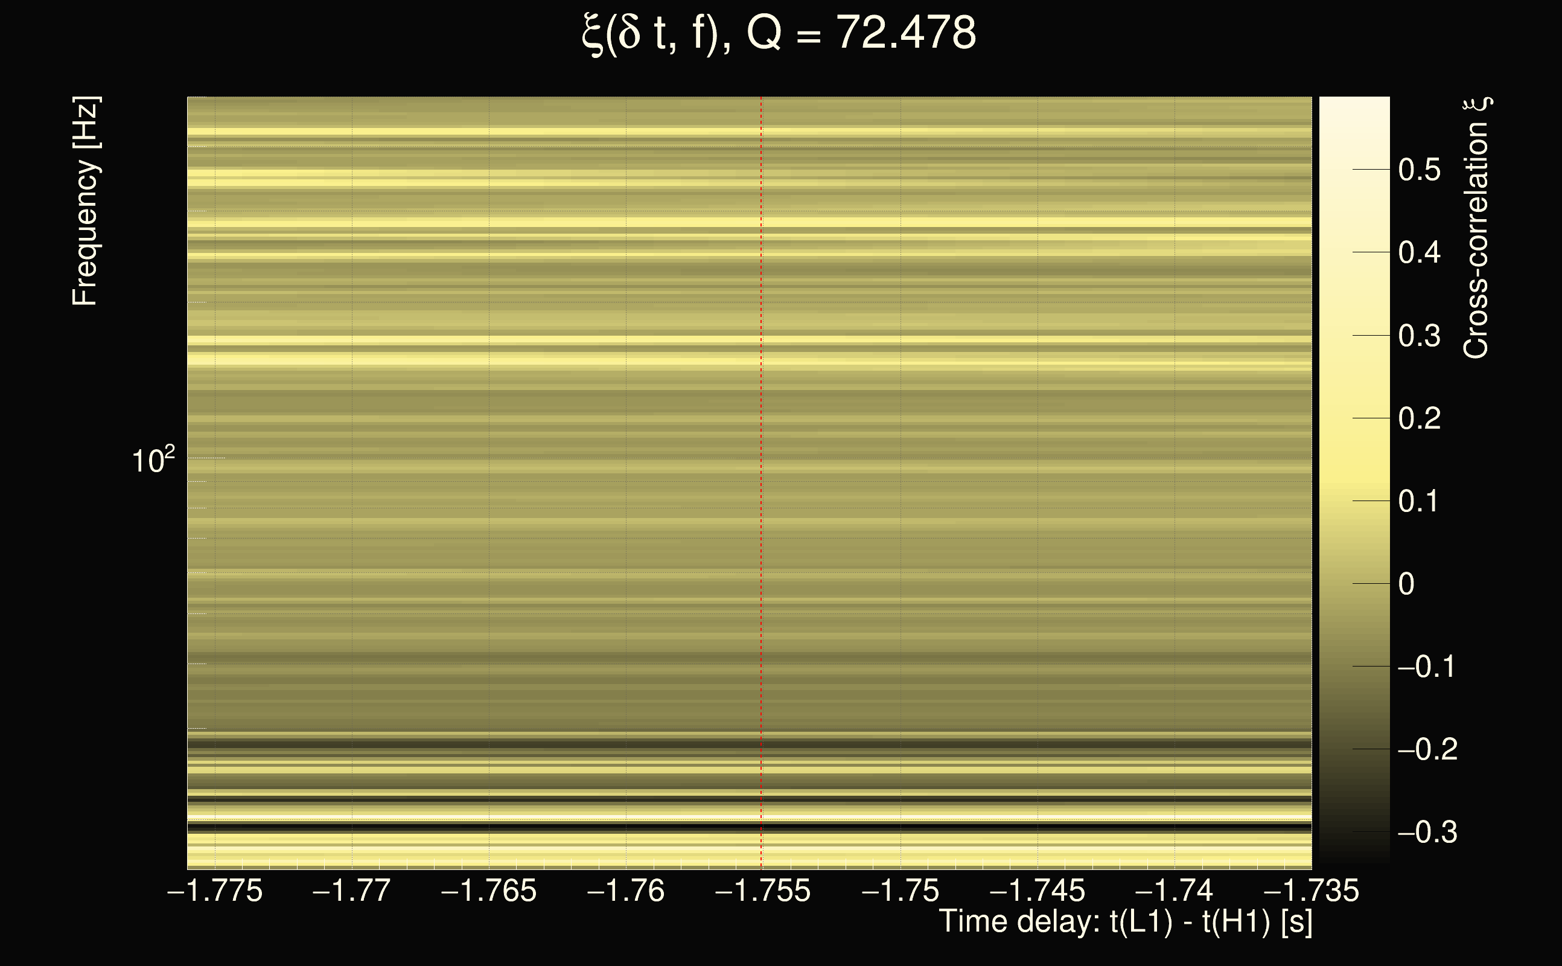
Task: Click the Time delay t(L1) - t(H1) axis label
Action: point(1125,922)
